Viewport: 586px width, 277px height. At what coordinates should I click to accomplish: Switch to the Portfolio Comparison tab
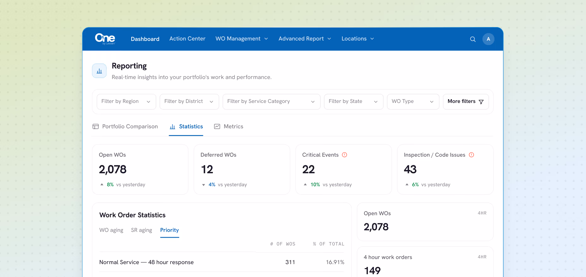[x=125, y=127]
